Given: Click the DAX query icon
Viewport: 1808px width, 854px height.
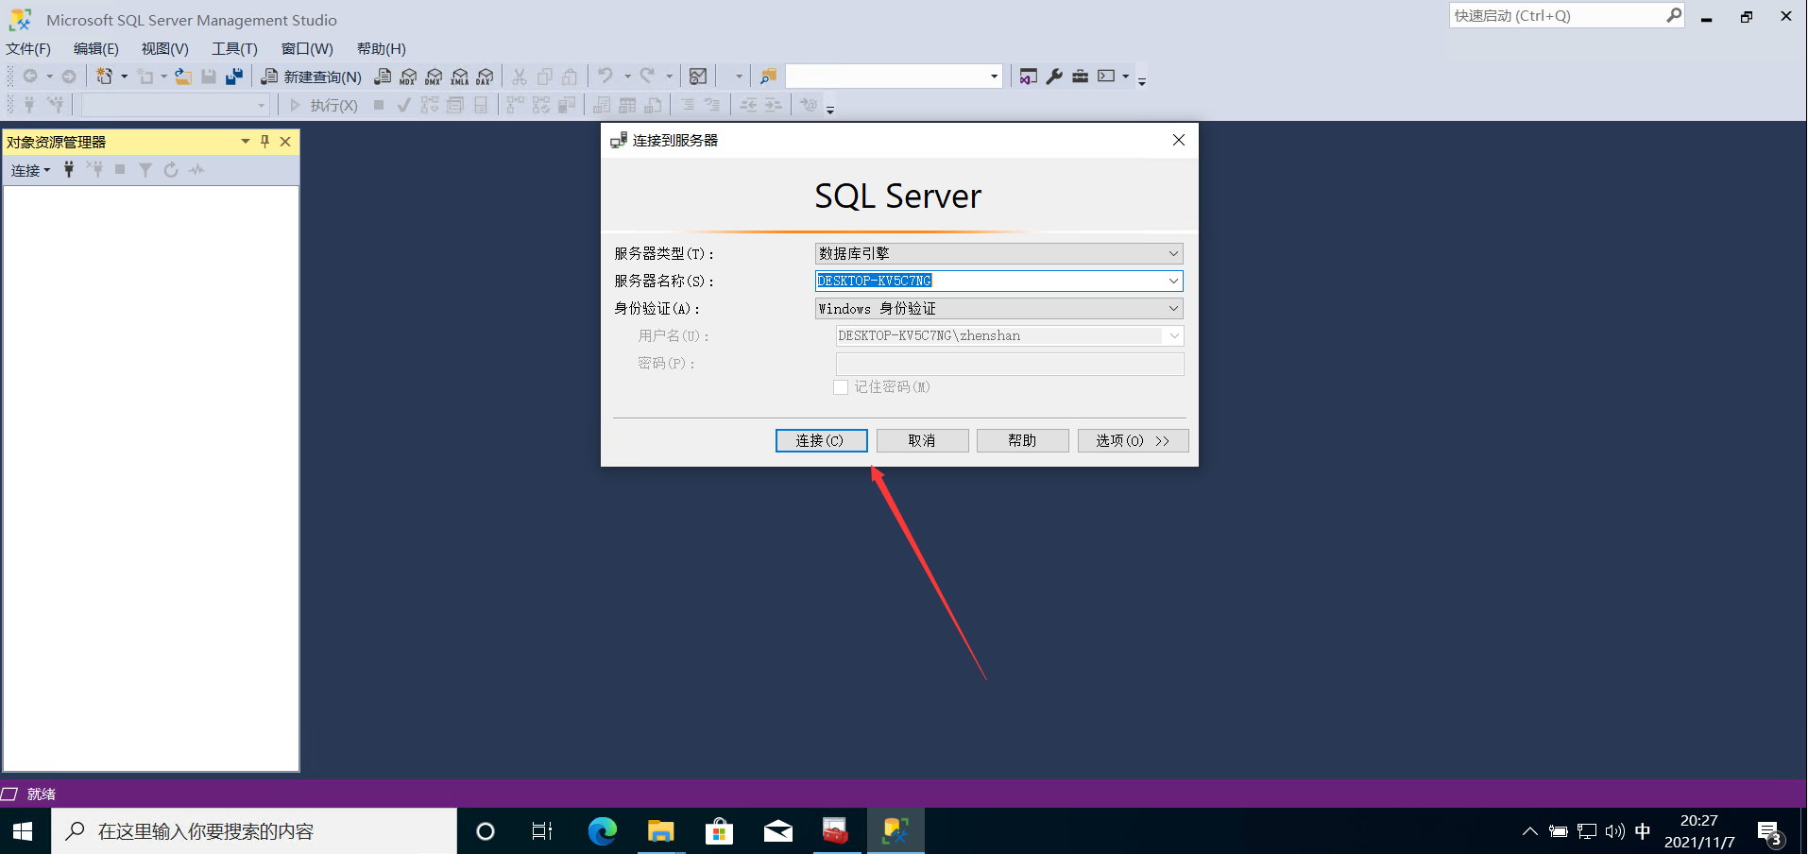Looking at the screenshot, I should [485, 77].
